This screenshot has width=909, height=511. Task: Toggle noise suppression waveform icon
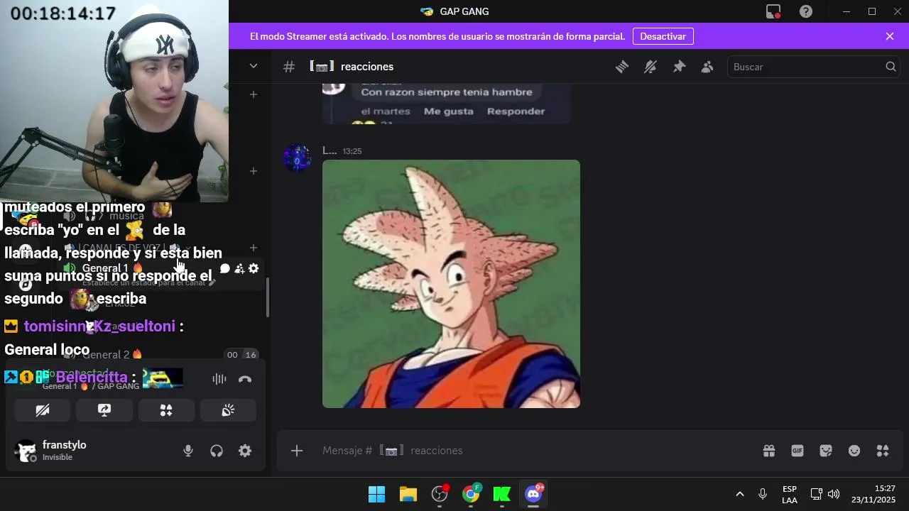[219, 379]
